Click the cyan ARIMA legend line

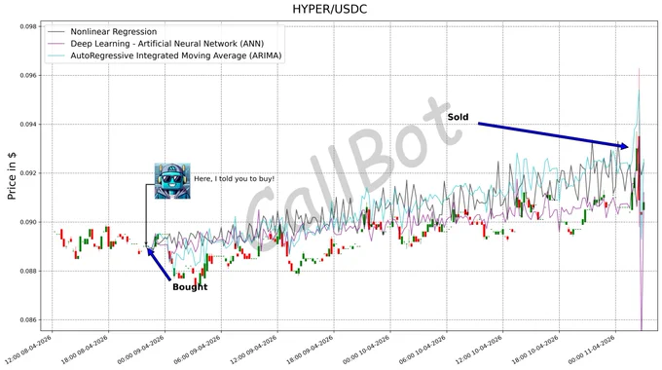click(56, 55)
